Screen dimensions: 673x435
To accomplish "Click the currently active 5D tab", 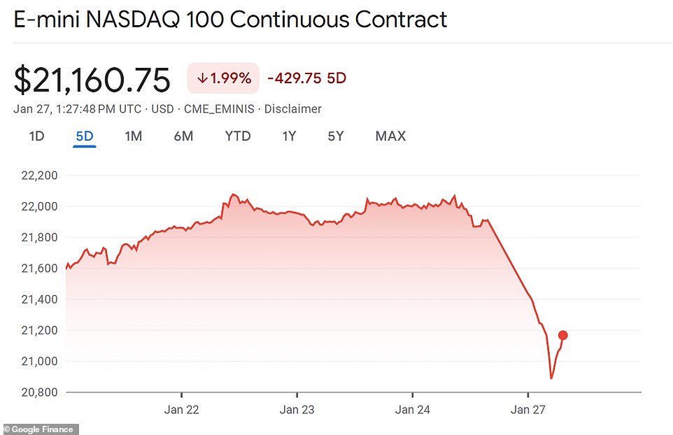I will [83, 136].
